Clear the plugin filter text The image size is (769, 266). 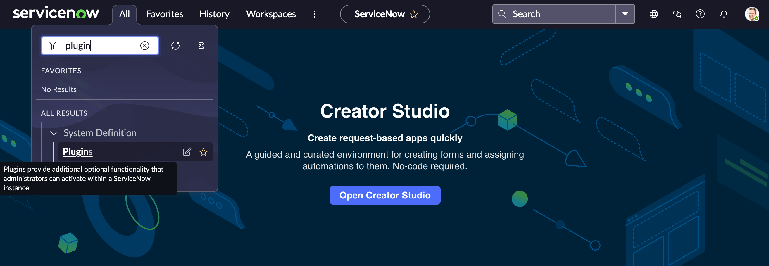point(145,45)
